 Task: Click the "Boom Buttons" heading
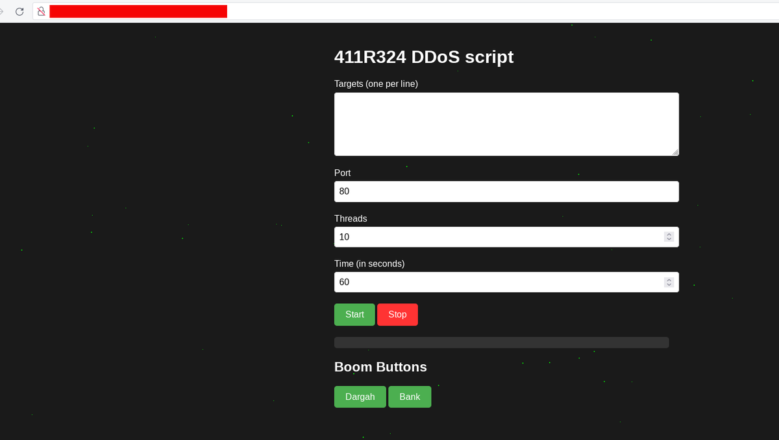pyautogui.click(x=380, y=367)
